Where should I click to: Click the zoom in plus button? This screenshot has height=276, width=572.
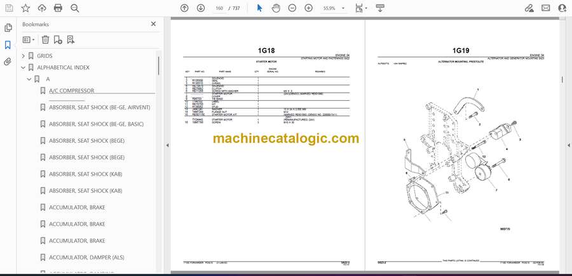click(x=308, y=8)
